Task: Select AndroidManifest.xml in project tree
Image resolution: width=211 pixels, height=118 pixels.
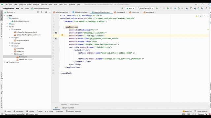Action: [21, 21]
